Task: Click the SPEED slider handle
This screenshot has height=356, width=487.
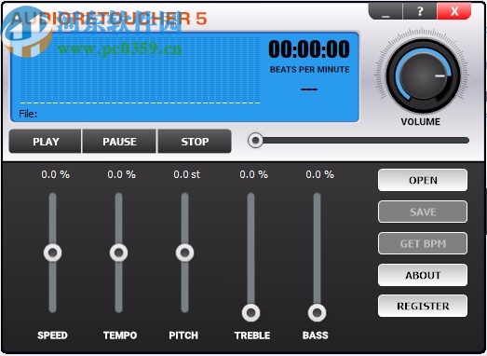Action: point(52,253)
